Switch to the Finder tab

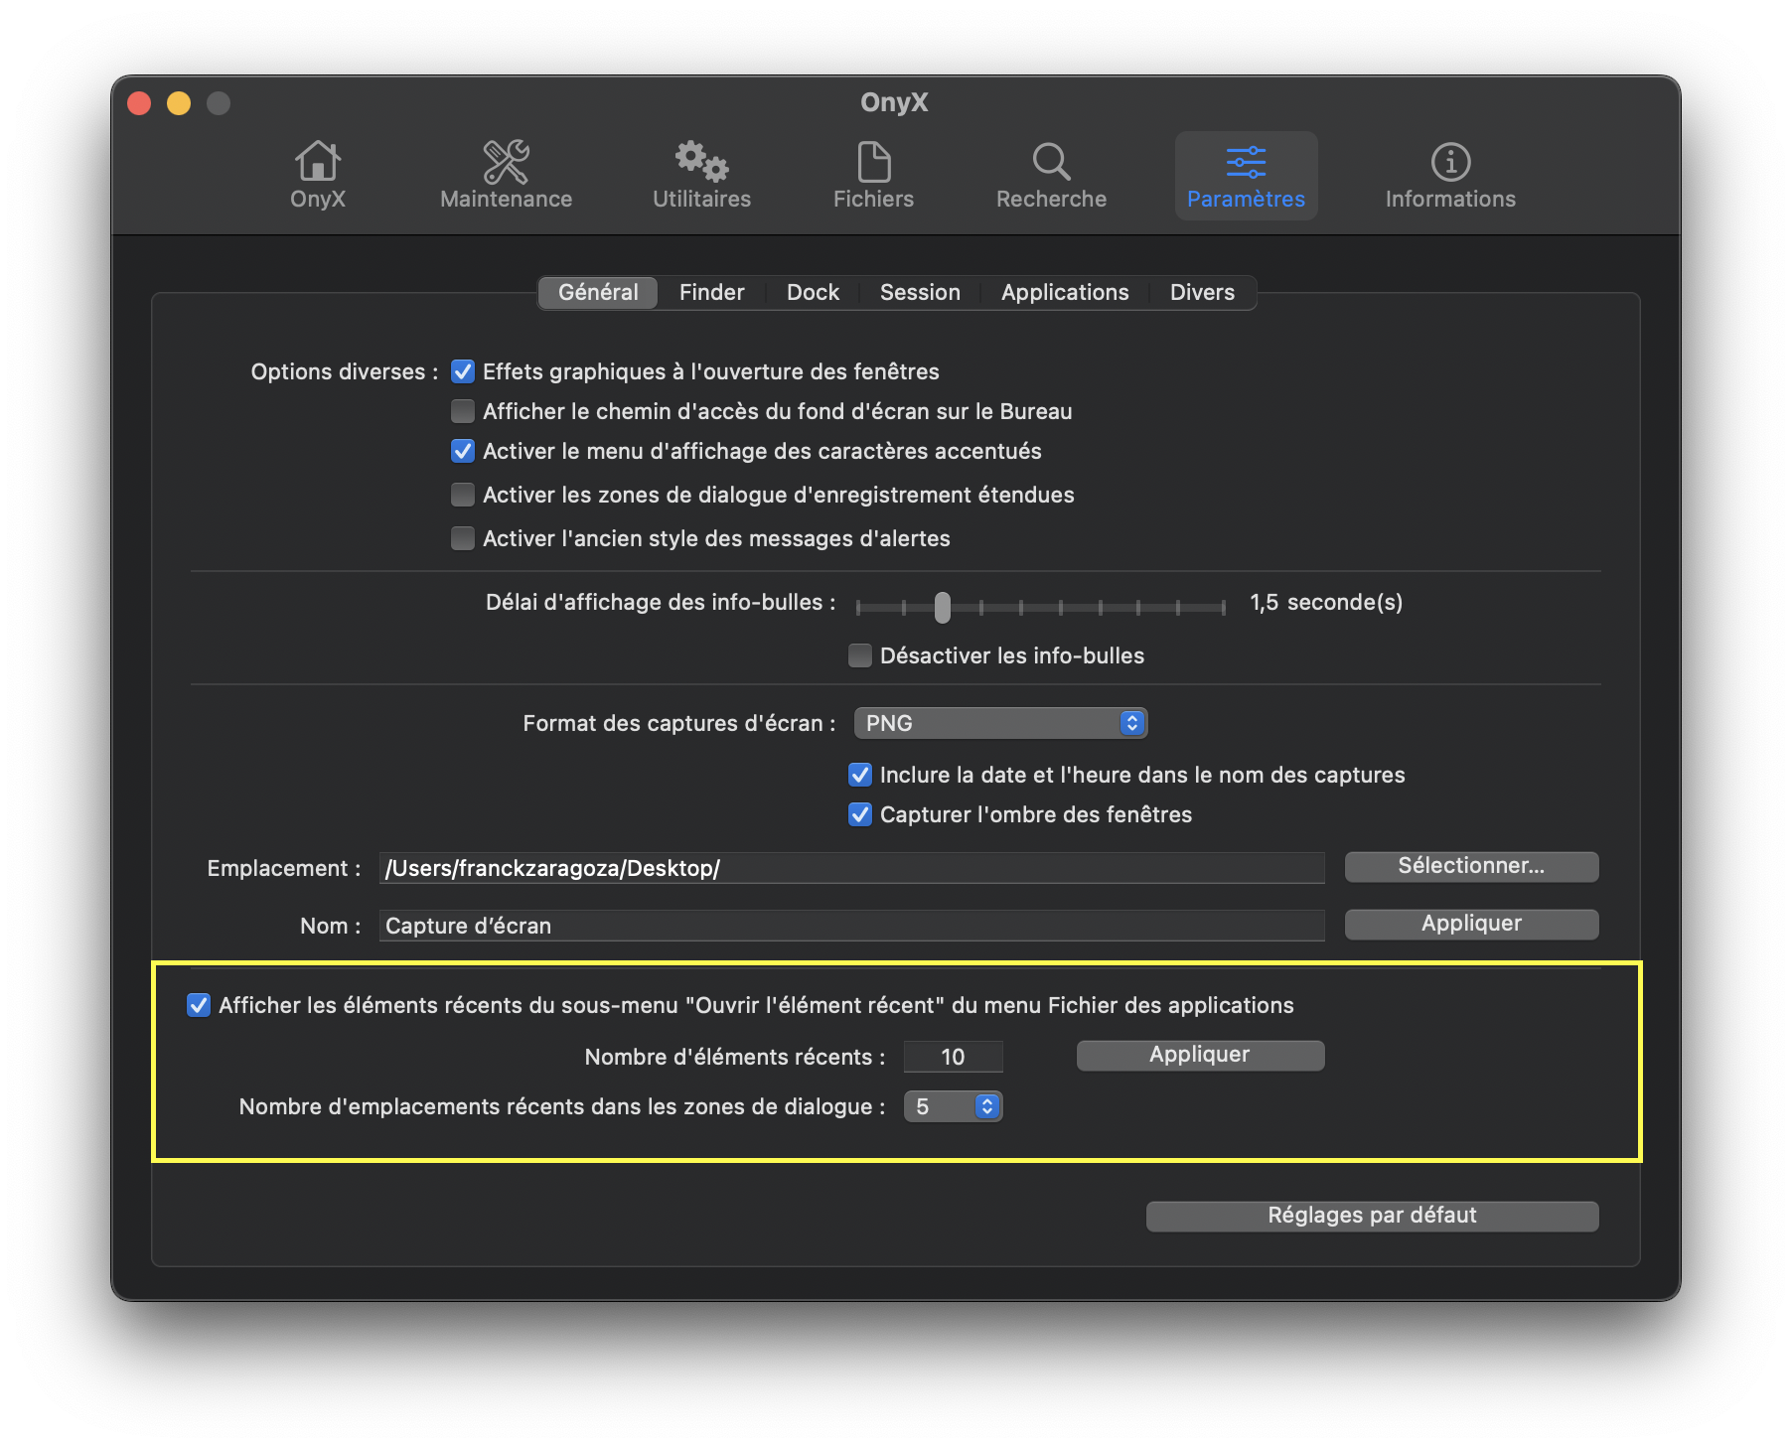point(711,293)
